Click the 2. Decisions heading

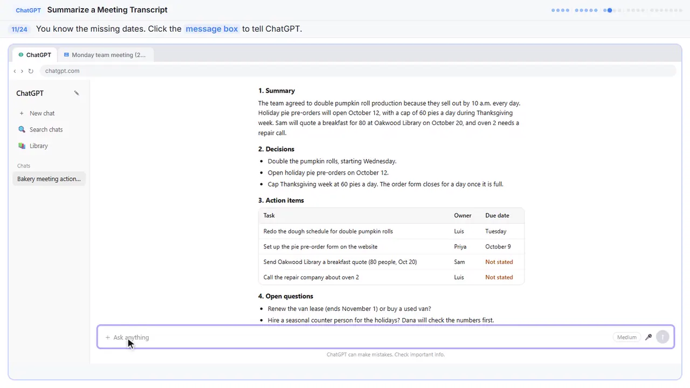[276, 149]
